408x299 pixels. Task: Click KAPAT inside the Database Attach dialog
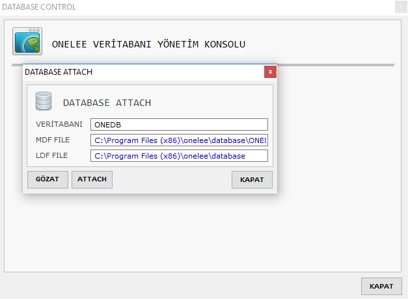click(252, 179)
